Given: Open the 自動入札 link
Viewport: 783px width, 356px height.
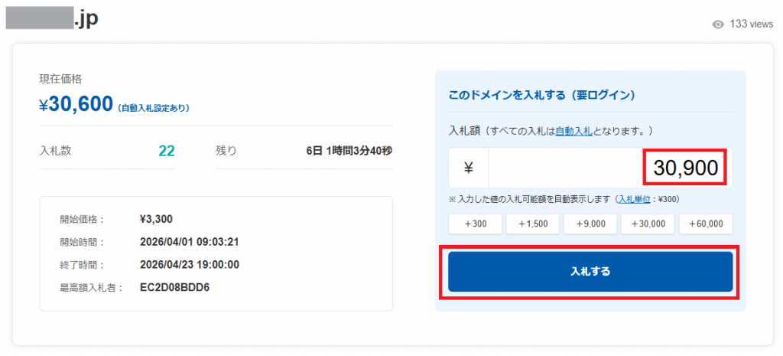Looking at the screenshot, I should click(573, 131).
